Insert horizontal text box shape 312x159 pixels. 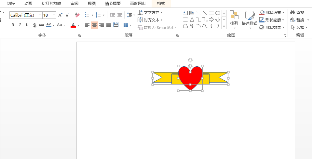click(x=185, y=13)
